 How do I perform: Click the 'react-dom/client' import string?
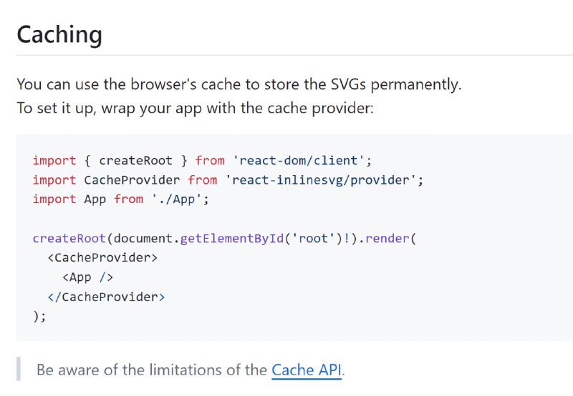pos(299,160)
